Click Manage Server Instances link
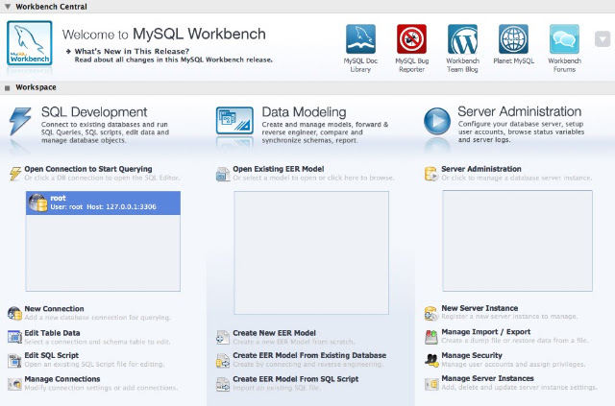Image resolution: width=615 pixels, height=406 pixels. (x=487, y=378)
